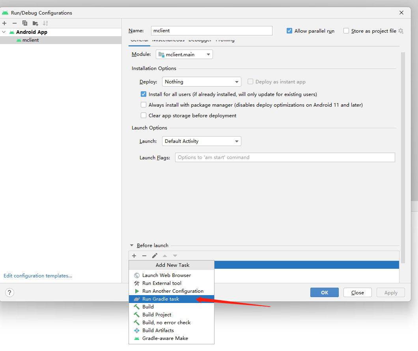Select highlighted row in before launch list
418x351 pixels.
[306, 265]
